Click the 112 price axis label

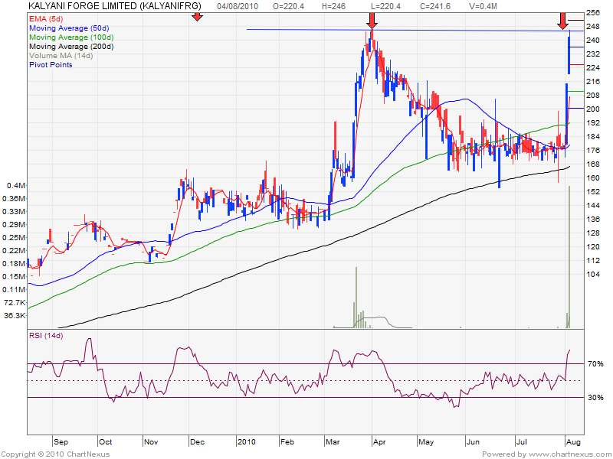click(593, 260)
